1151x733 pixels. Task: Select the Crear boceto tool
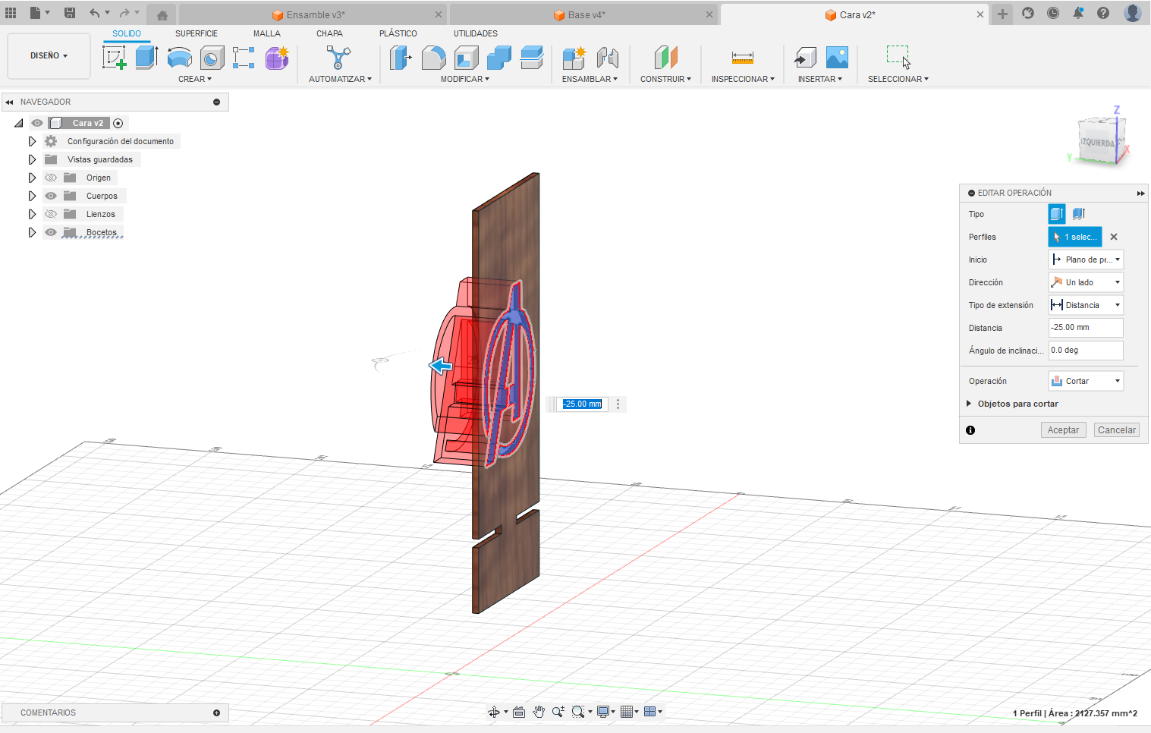[115, 57]
